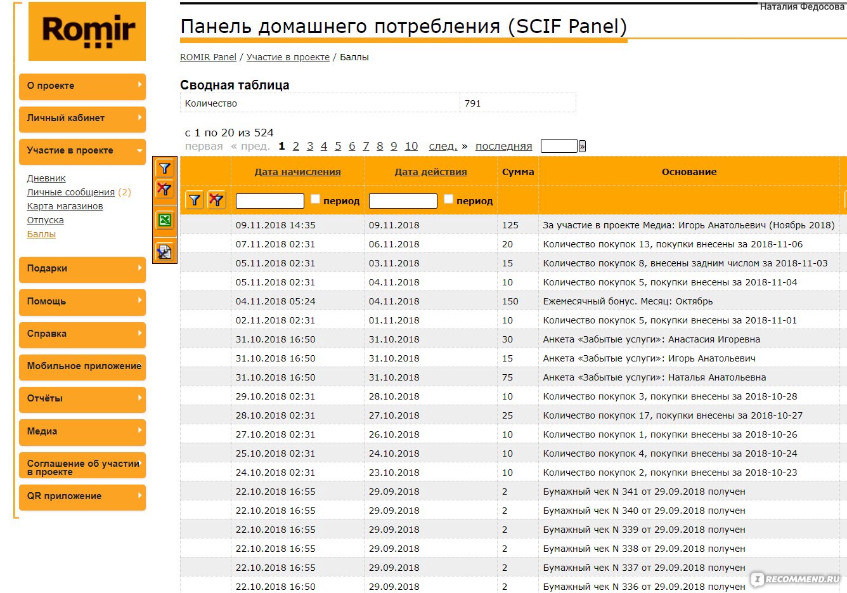Image resolution: width=847 pixels, height=593 pixels.
Task: Select Количество покупок 17 entry
Action: (x=673, y=415)
